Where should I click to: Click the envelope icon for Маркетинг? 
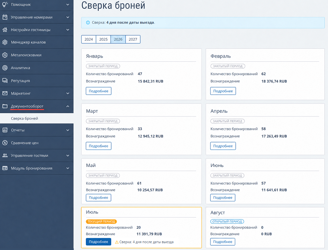pos(5,93)
